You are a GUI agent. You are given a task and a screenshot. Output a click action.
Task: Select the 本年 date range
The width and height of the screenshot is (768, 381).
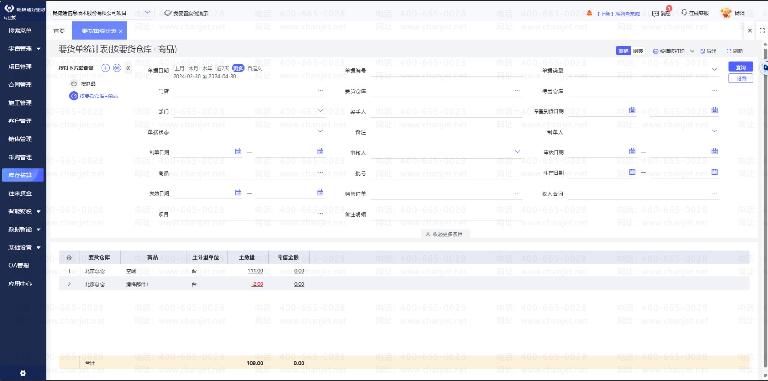click(207, 68)
